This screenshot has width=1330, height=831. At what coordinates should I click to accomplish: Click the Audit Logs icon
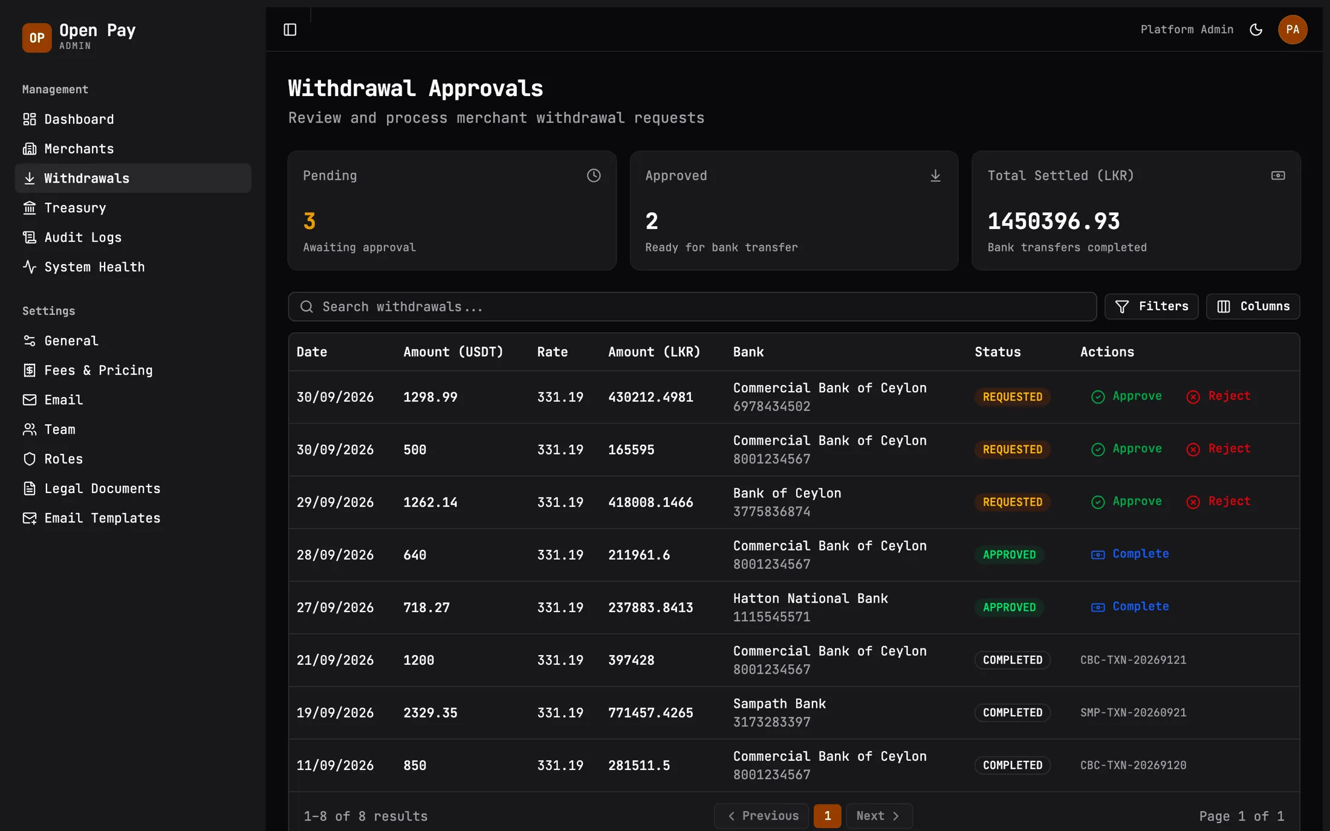click(30, 238)
